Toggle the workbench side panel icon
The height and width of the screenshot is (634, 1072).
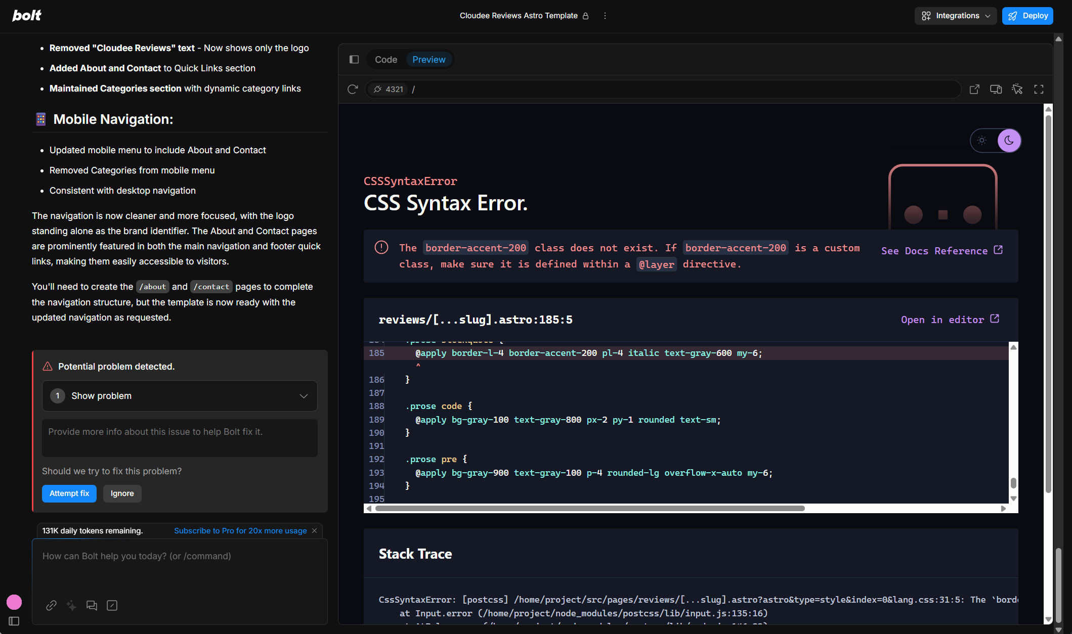[354, 60]
